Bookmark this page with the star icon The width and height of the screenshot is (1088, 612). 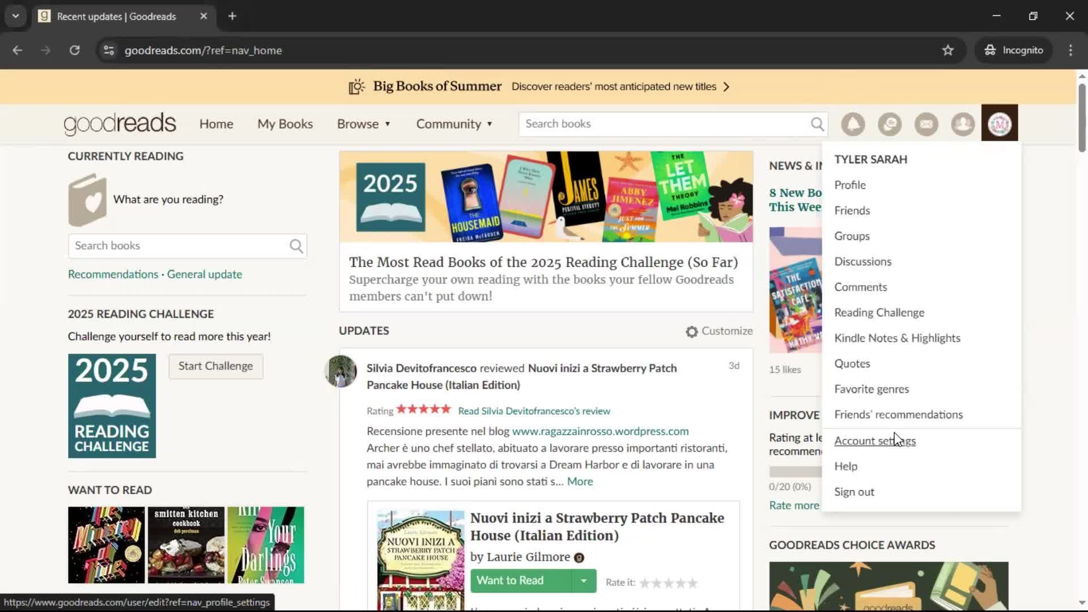[x=948, y=50]
